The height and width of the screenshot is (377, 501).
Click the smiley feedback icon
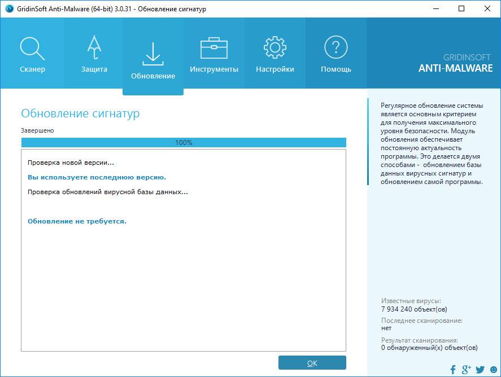[x=494, y=370]
